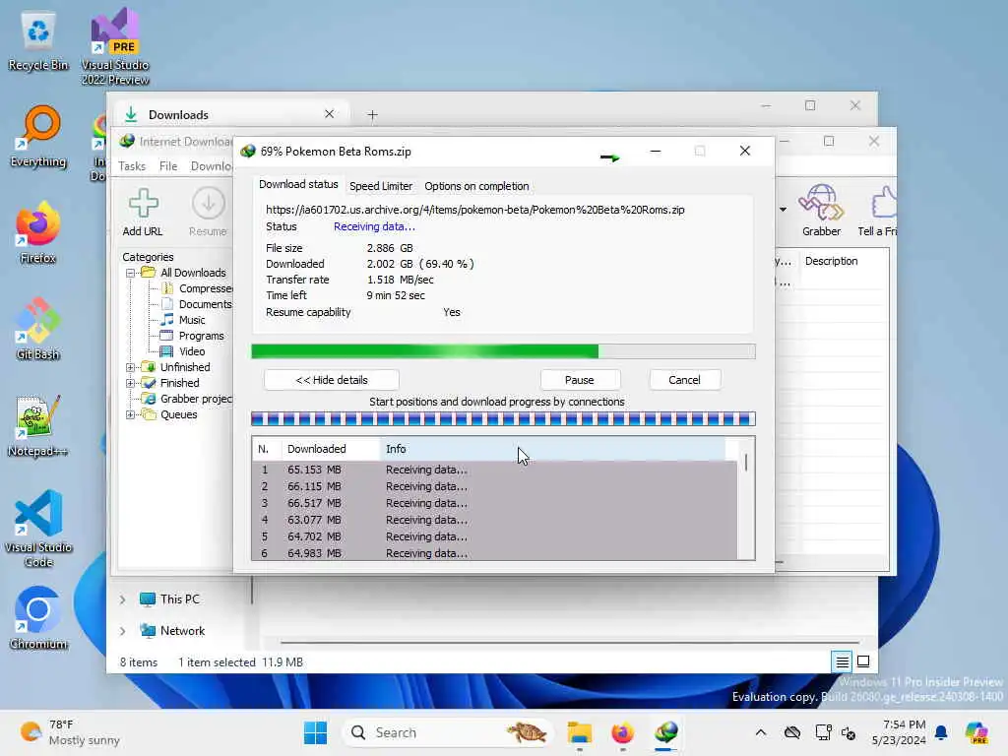Open File Explorer from the taskbar
The width and height of the screenshot is (1008, 756).
579,732
